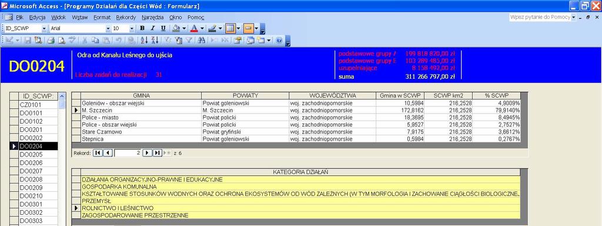Expand the Font Color dropdown arrow
This screenshot has width=602, height=226.
pyautogui.click(x=202, y=28)
